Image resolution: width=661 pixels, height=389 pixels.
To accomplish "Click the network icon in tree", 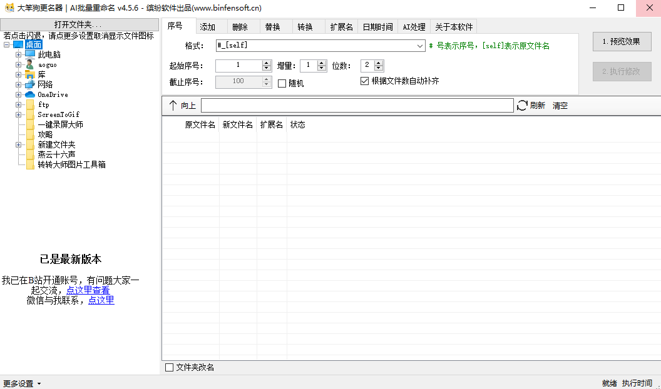I will [x=29, y=84].
